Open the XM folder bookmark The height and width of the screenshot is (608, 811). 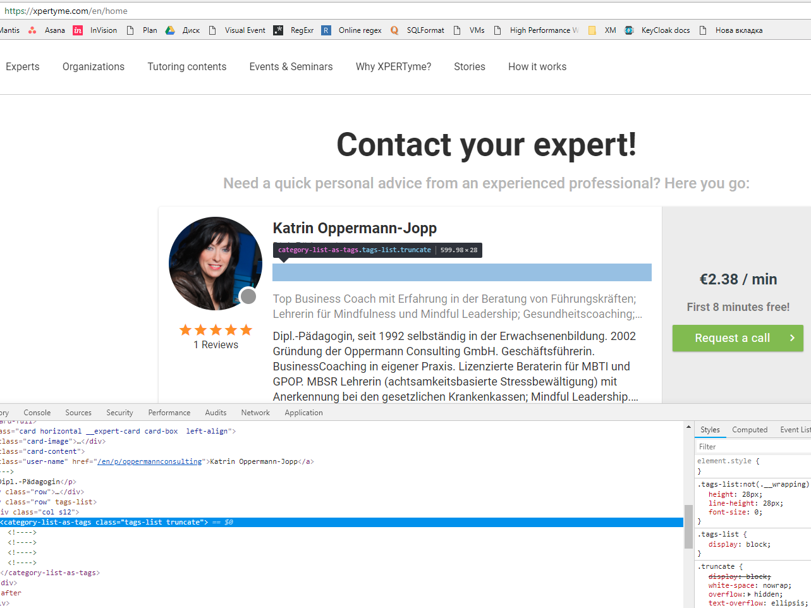click(592, 30)
